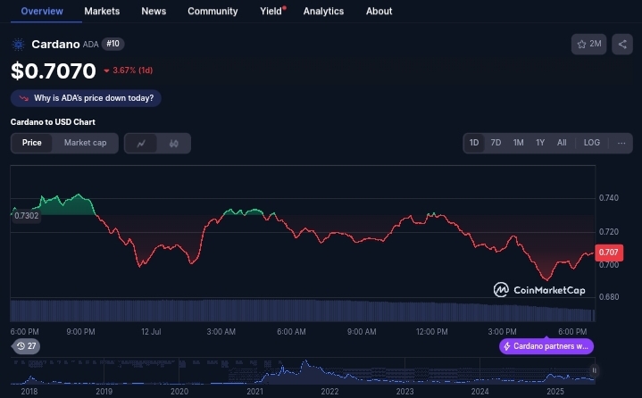The image size is (642, 398).
Task: Click the Cardano to USD Chart heading
Action: (53, 122)
